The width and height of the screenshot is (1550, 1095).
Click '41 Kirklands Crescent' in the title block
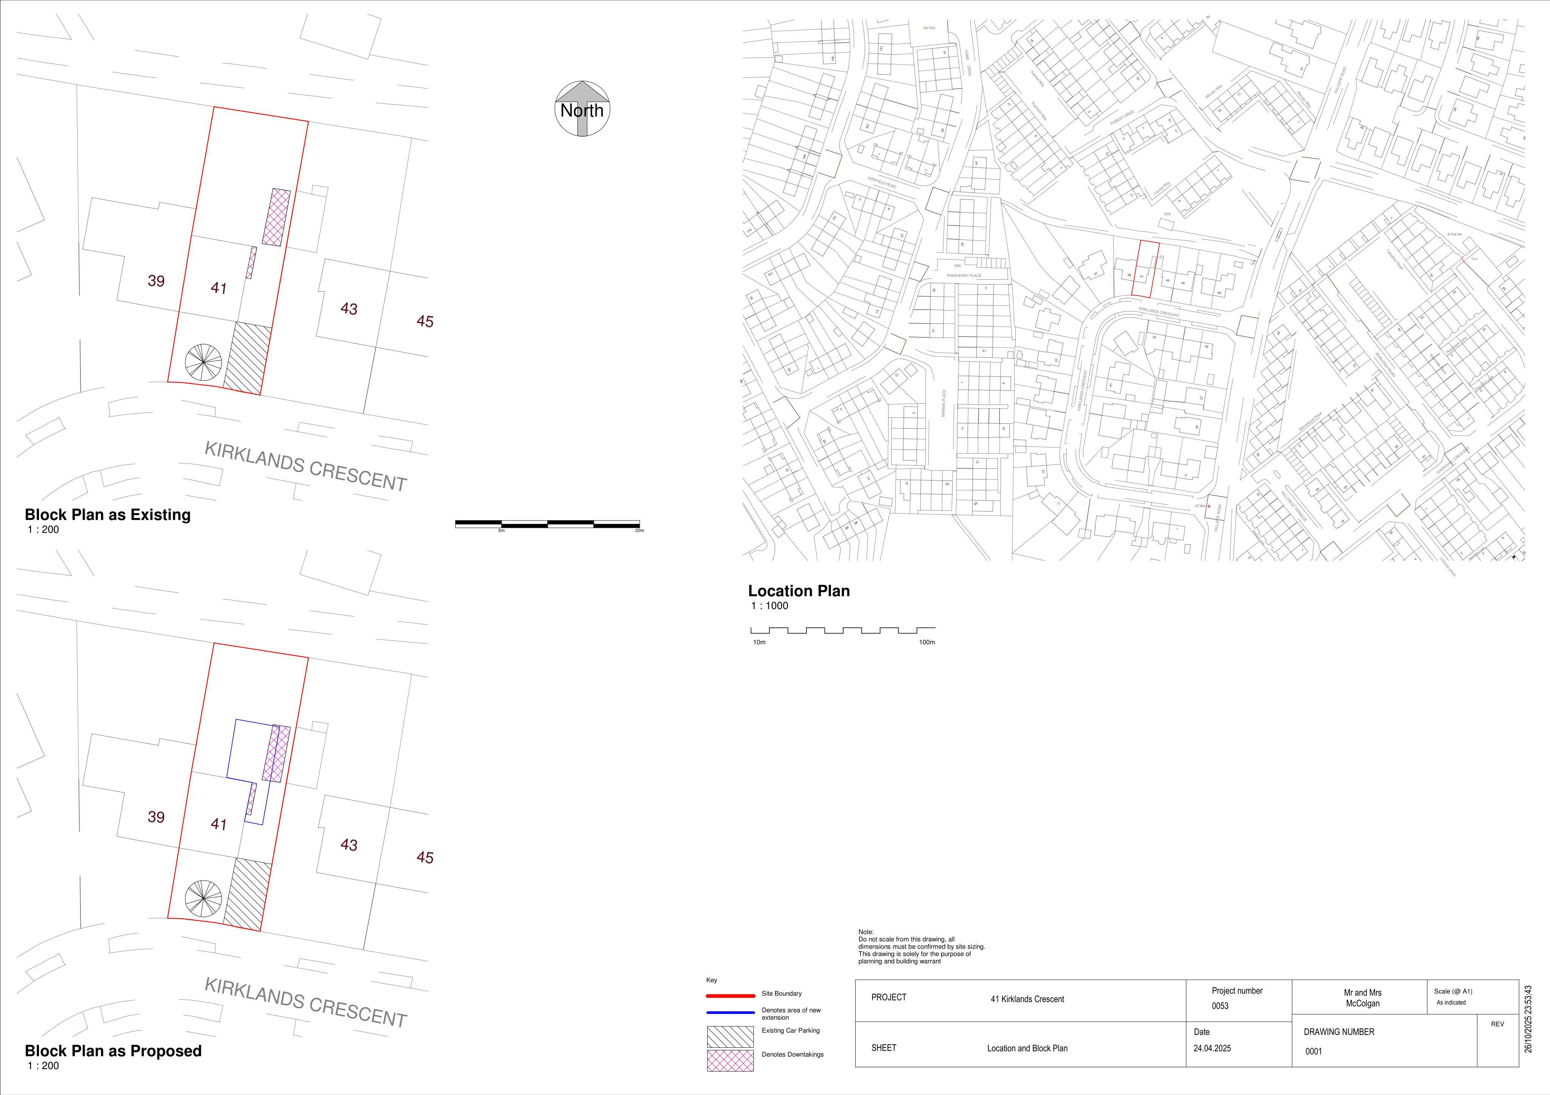(x=1027, y=999)
